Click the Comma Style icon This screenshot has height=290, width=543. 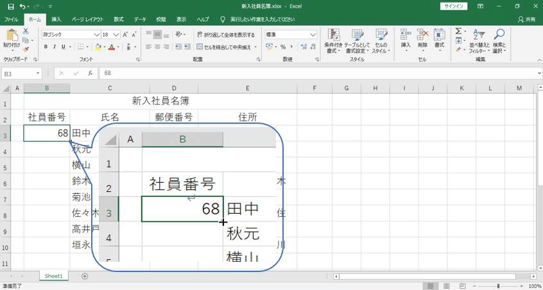(x=291, y=47)
